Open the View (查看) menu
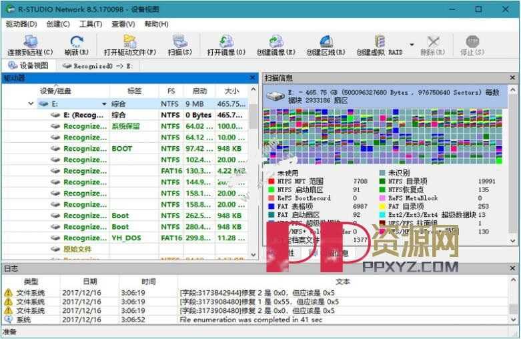This screenshot has height=339, width=521. point(123,24)
